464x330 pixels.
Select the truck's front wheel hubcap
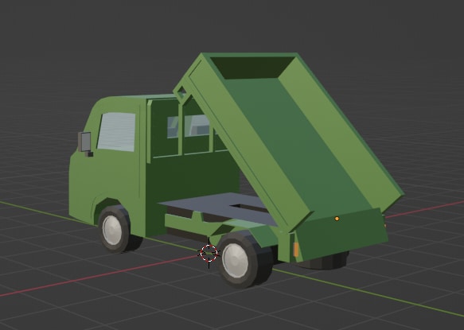tap(112, 230)
